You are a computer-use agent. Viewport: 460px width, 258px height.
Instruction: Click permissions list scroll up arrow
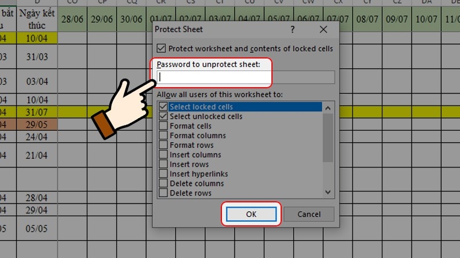[x=328, y=108]
